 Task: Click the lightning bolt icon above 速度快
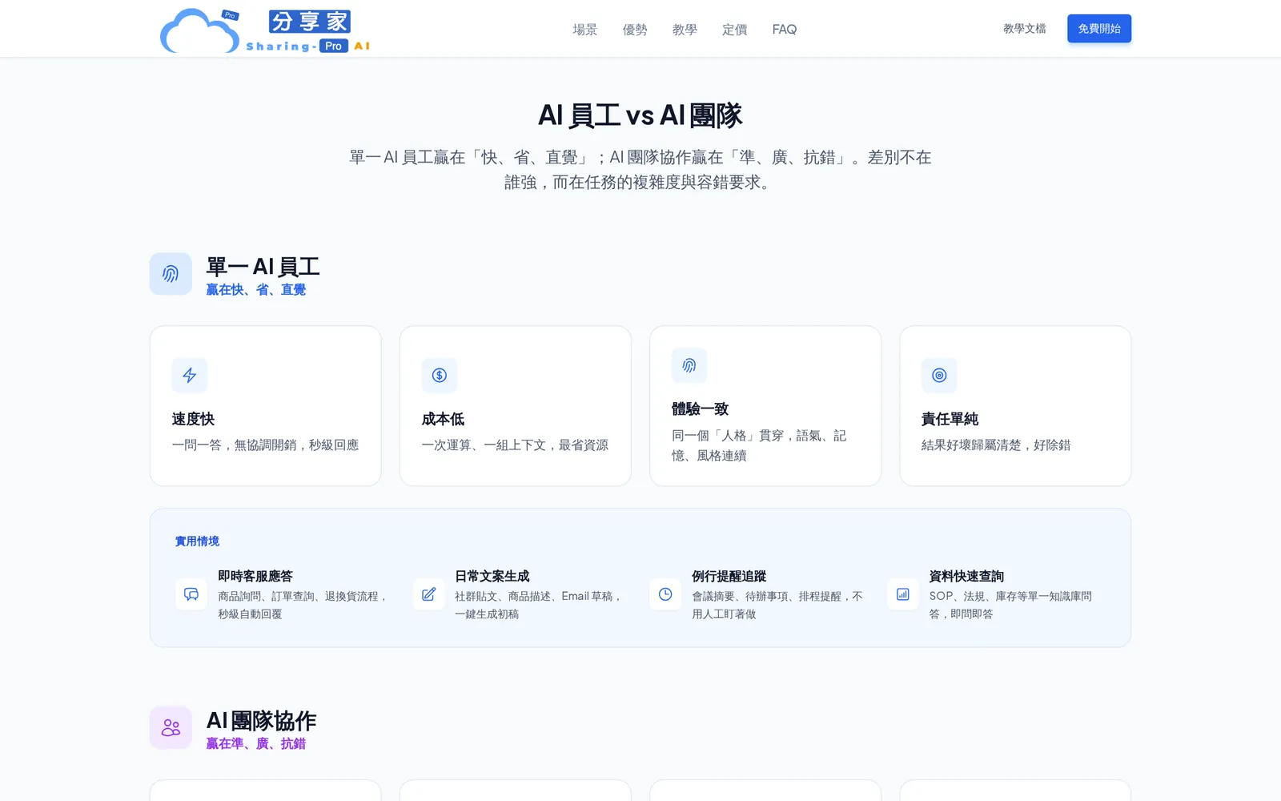coord(190,375)
